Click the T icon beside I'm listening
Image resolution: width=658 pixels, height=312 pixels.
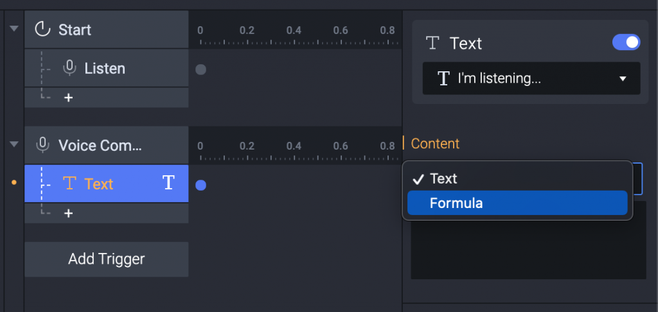[x=443, y=78]
